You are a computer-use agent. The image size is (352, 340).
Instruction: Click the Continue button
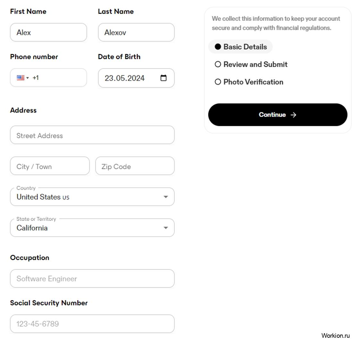(278, 115)
